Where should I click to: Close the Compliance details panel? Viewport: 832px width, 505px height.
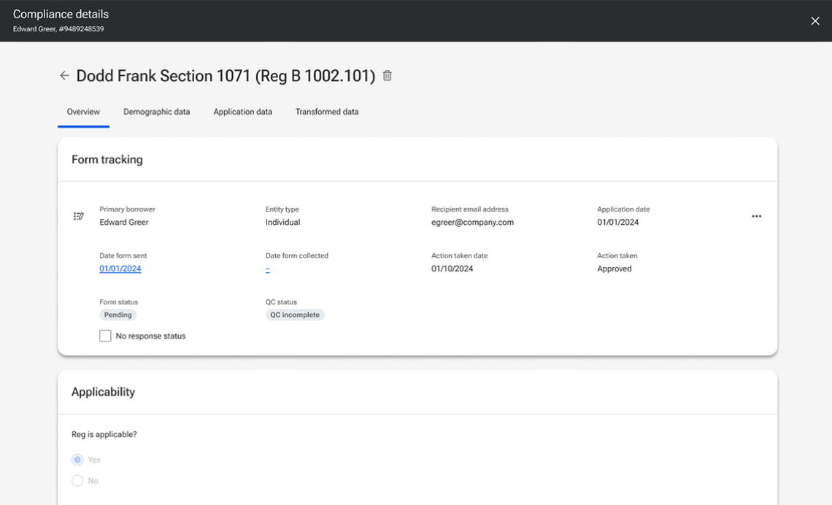pos(814,21)
